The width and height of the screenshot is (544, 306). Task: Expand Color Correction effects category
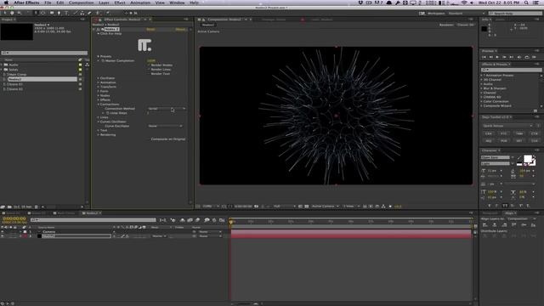pos(482,102)
